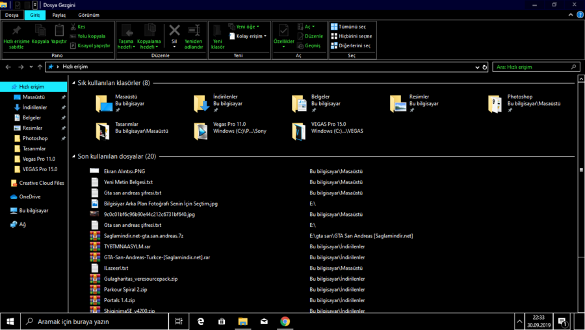This screenshot has width=585, height=330.
Task: Launch Google Chrome from taskbar
Action: 285,322
